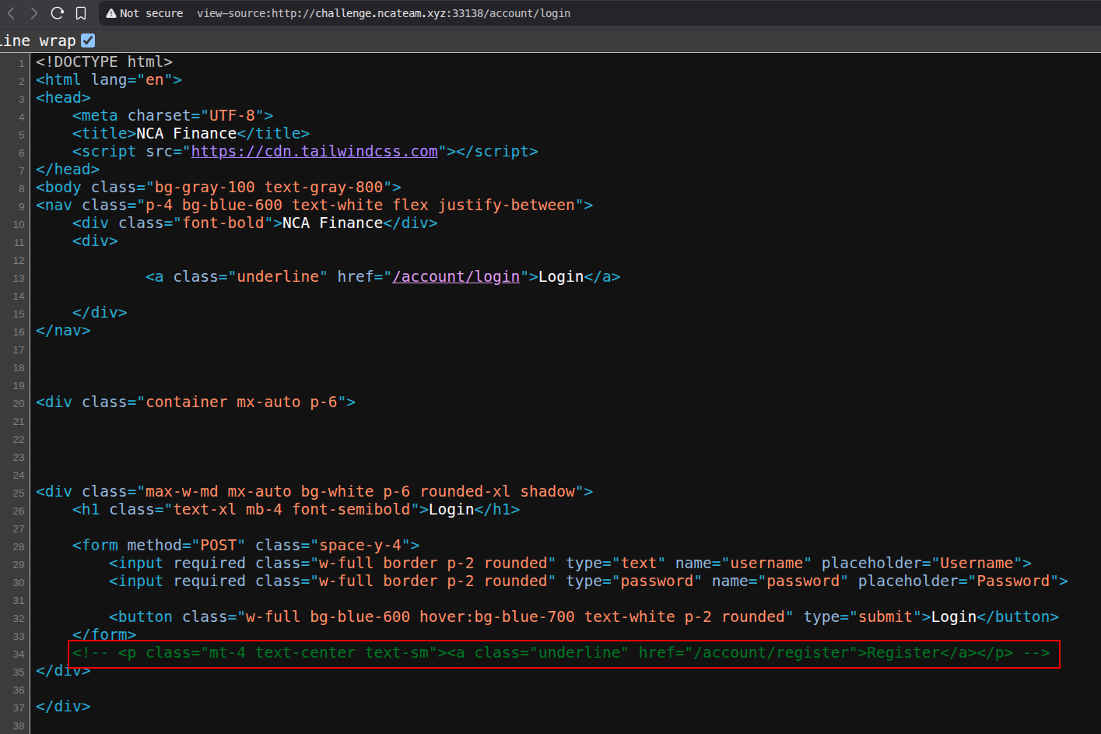
Task: Reload the view-source page
Action: click(x=57, y=13)
